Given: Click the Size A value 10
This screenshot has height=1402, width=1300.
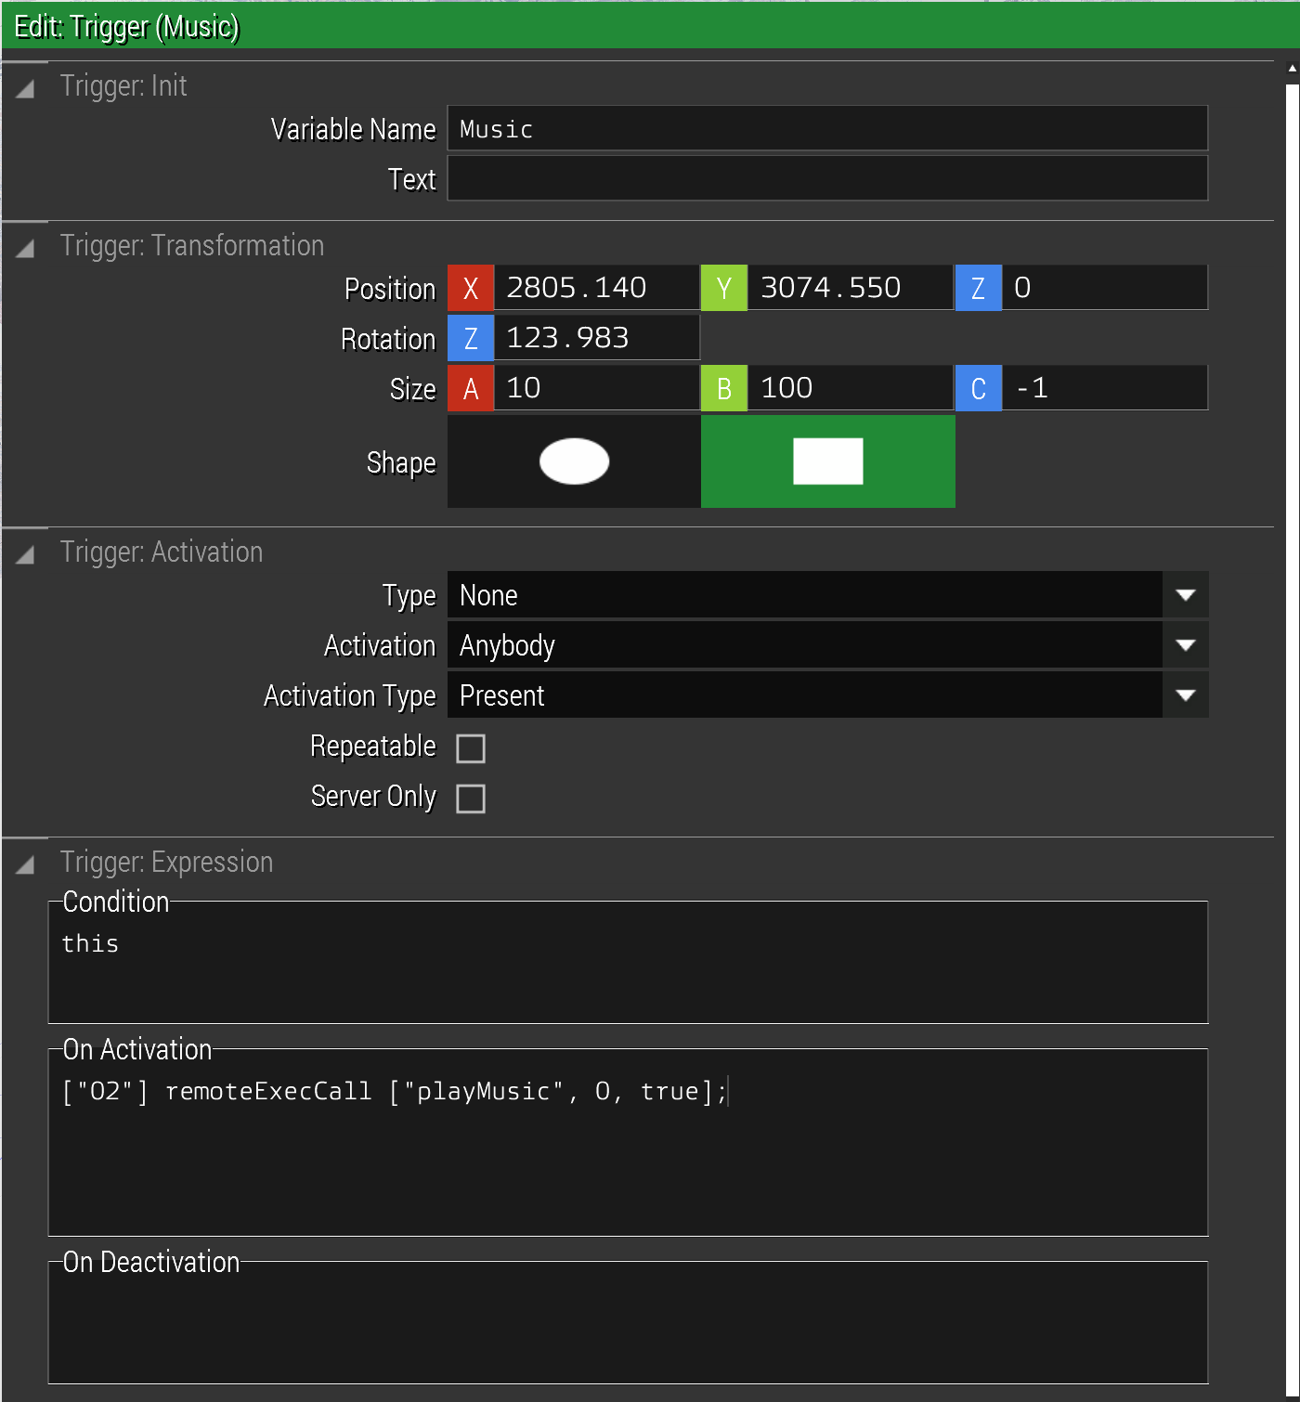Looking at the screenshot, I should (596, 388).
